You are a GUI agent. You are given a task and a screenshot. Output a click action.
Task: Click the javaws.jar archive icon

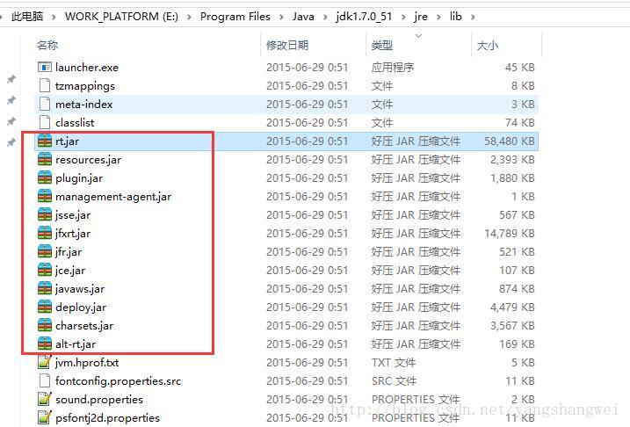point(45,289)
